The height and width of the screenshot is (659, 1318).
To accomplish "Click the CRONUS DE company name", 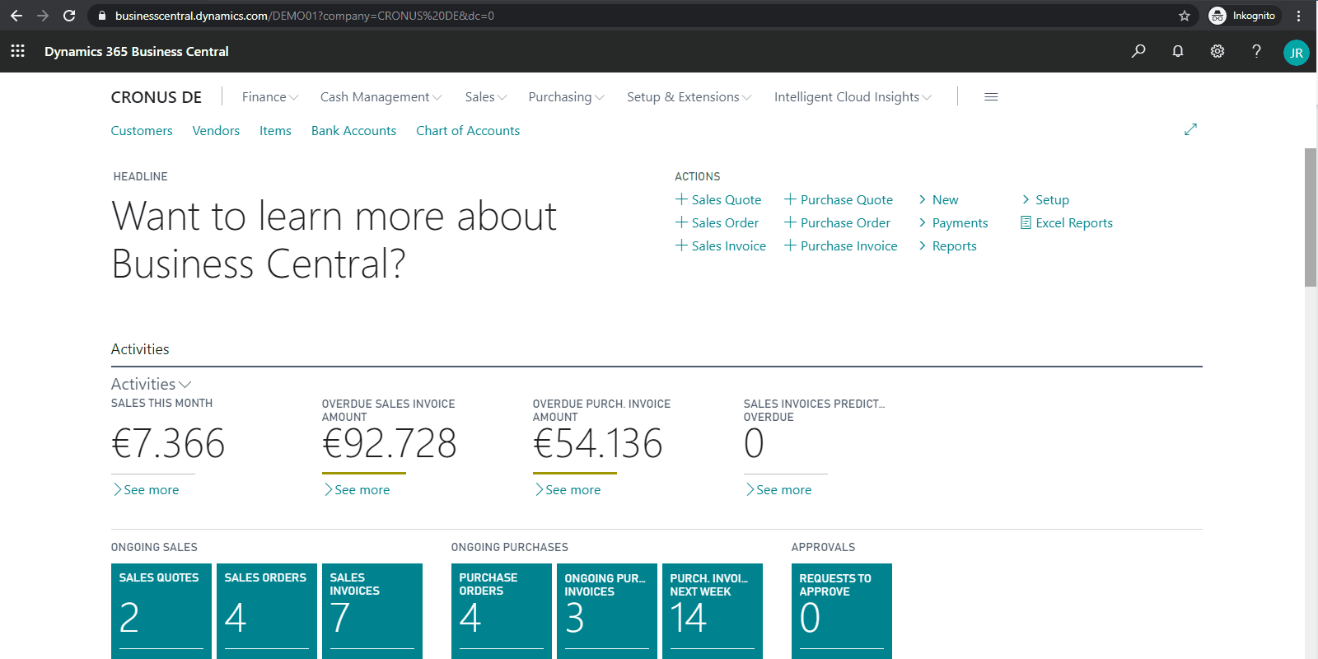I will (x=157, y=97).
